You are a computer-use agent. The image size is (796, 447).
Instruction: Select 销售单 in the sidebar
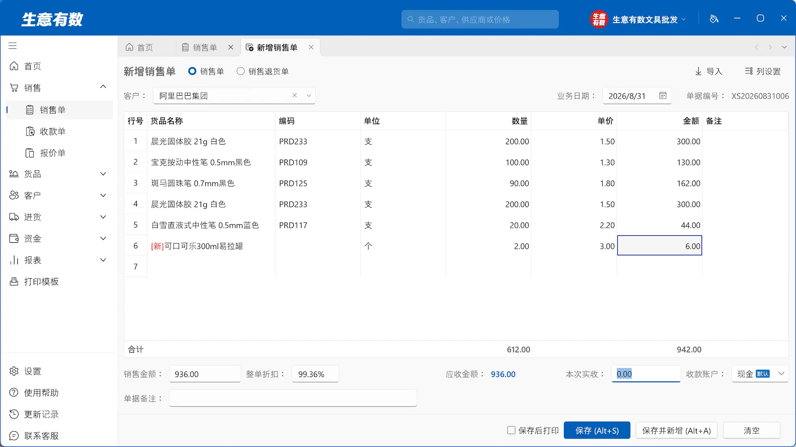[x=59, y=110]
